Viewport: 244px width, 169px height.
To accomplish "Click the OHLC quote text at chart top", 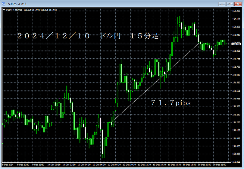I will (x=40, y=10).
